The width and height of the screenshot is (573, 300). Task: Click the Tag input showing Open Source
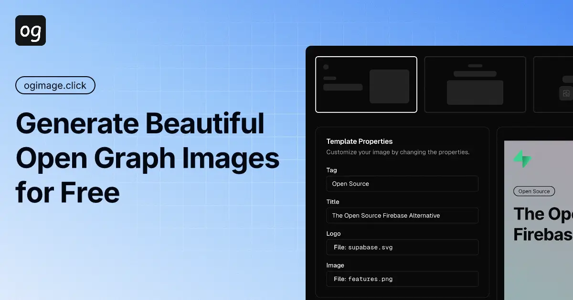tap(402, 184)
